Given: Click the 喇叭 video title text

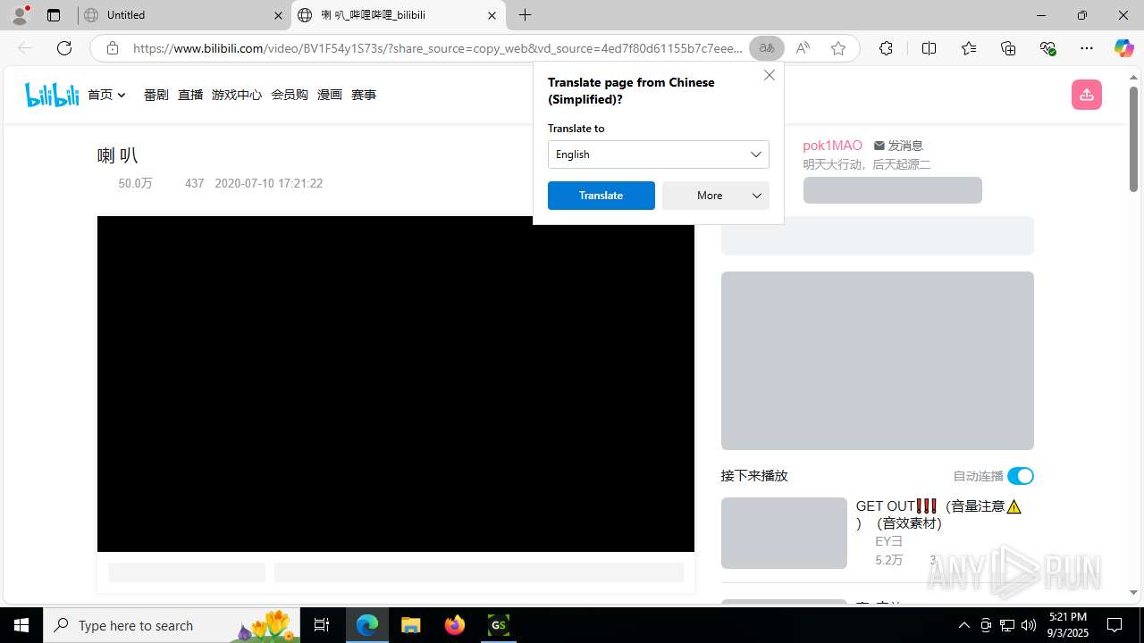Looking at the screenshot, I should (117, 155).
